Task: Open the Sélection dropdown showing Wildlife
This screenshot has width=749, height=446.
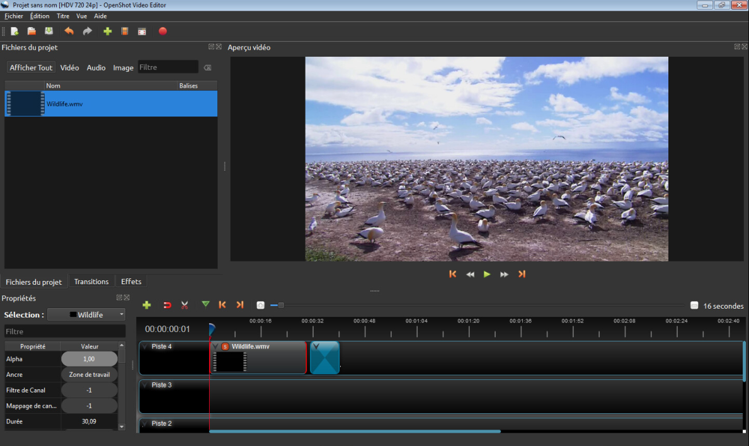Action: point(86,314)
